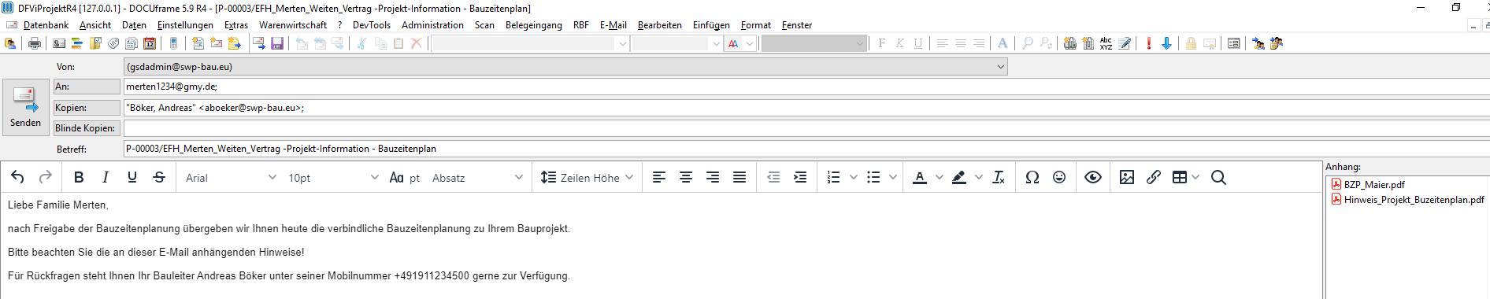The width and height of the screenshot is (1490, 299).
Task: Toggle strikethrough in editor toolbar
Action: [159, 178]
